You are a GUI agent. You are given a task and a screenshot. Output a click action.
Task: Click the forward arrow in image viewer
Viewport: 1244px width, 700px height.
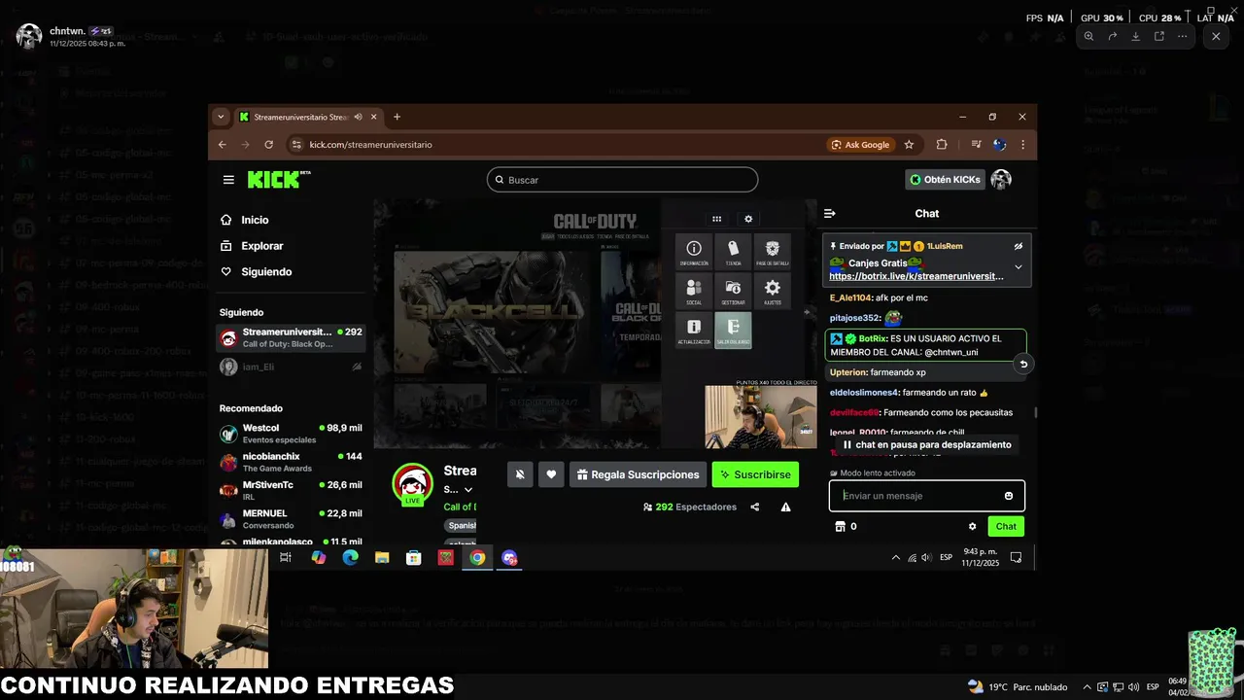point(1112,36)
